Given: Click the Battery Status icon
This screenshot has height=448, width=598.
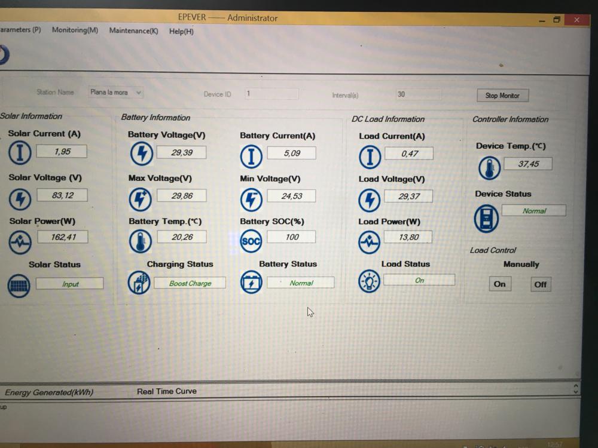Looking at the screenshot, I should (251, 282).
